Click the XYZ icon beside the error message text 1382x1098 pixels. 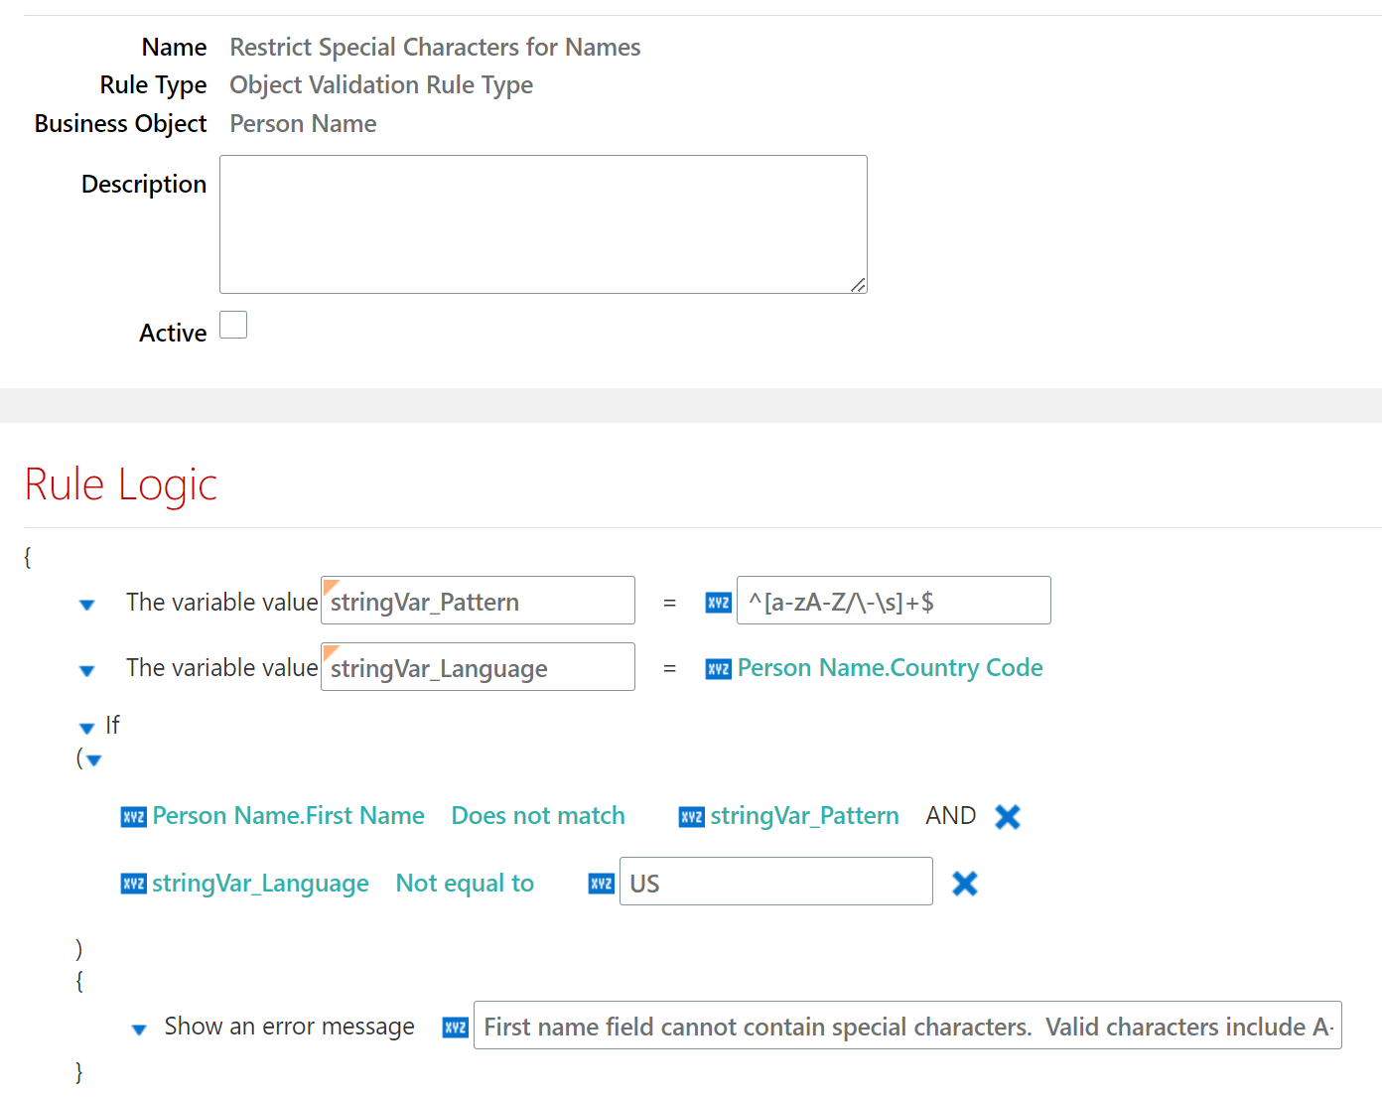coord(454,1028)
